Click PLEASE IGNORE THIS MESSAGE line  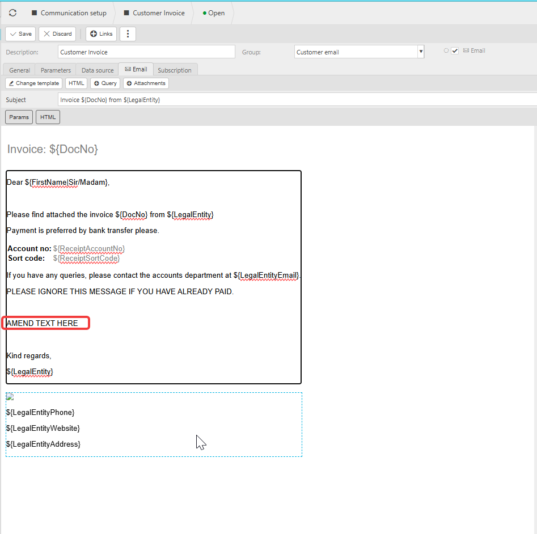click(120, 291)
